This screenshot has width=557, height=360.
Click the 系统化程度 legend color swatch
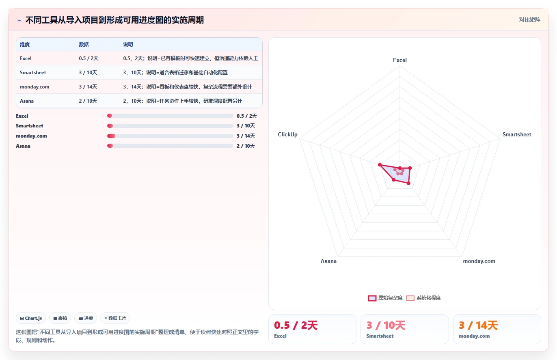pyautogui.click(x=410, y=298)
